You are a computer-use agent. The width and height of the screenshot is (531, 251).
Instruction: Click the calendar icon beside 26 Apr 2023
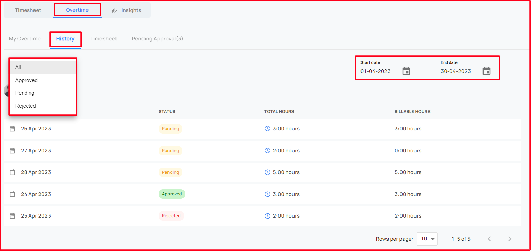pyautogui.click(x=12, y=129)
